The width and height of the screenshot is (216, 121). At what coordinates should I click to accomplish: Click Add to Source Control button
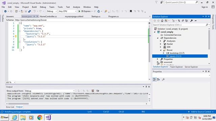pyautogui.click(x=201, y=112)
